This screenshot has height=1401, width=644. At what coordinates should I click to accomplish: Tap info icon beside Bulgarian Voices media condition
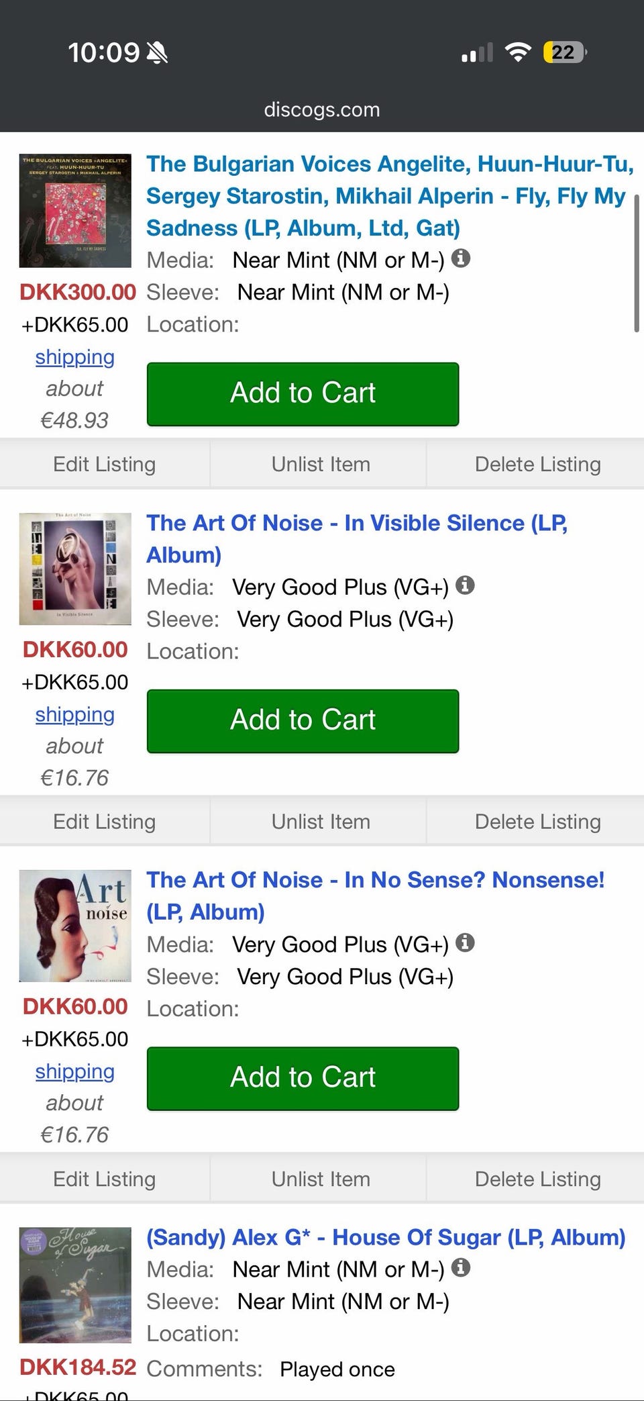pyautogui.click(x=461, y=258)
